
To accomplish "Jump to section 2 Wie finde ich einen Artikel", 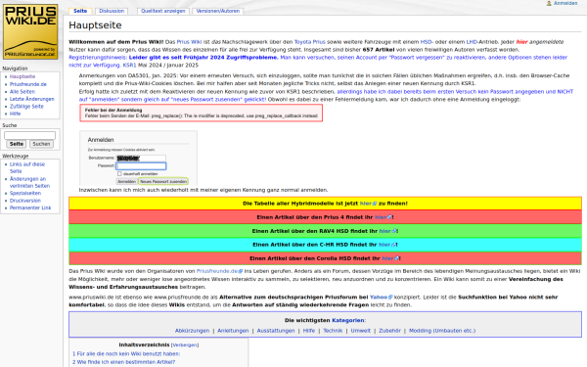I will pyautogui.click(x=123, y=362).
